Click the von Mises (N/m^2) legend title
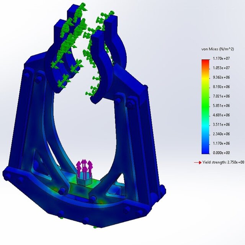This screenshot has height=245, width=245. (x=217, y=49)
